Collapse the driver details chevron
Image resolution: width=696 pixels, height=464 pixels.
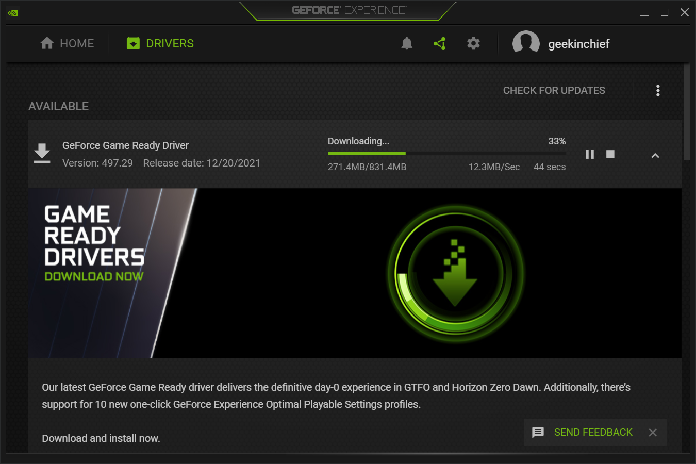click(655, 155)
